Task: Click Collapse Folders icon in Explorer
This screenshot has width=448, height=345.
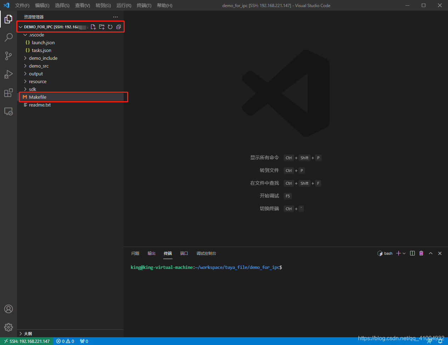Action: tap(119, 27)
